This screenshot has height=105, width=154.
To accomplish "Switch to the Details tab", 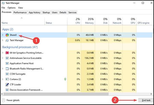I will pyautogui.click(x=63, y=13).
